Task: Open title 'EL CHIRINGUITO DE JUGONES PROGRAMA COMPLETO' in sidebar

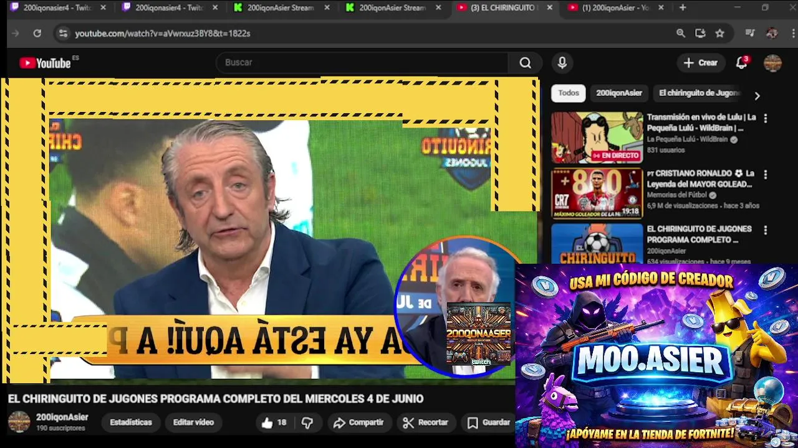Action: pyautogui.click(x=699, y=234)
